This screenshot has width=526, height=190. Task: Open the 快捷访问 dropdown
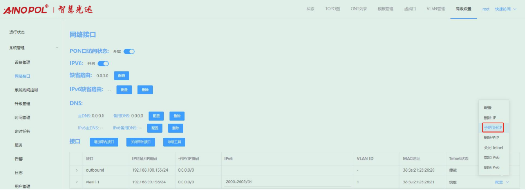point(506,9)
